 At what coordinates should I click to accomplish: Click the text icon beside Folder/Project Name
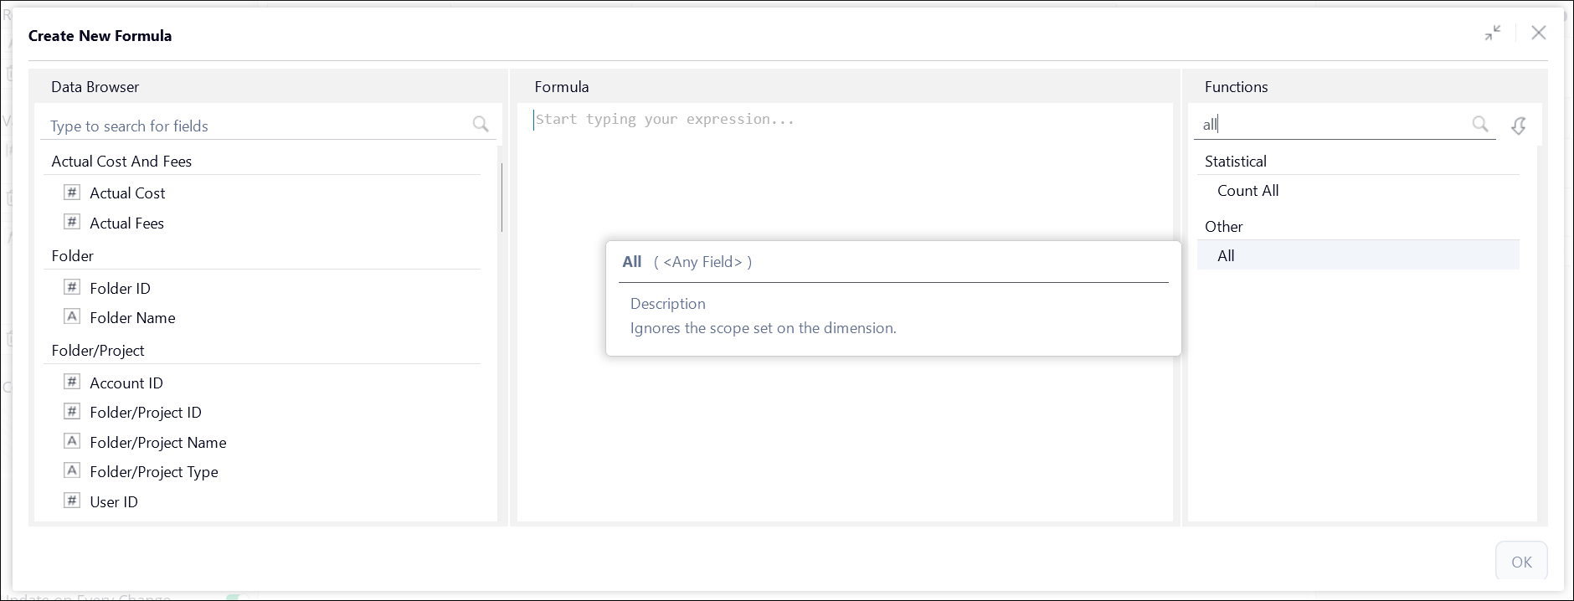(72, 441)
